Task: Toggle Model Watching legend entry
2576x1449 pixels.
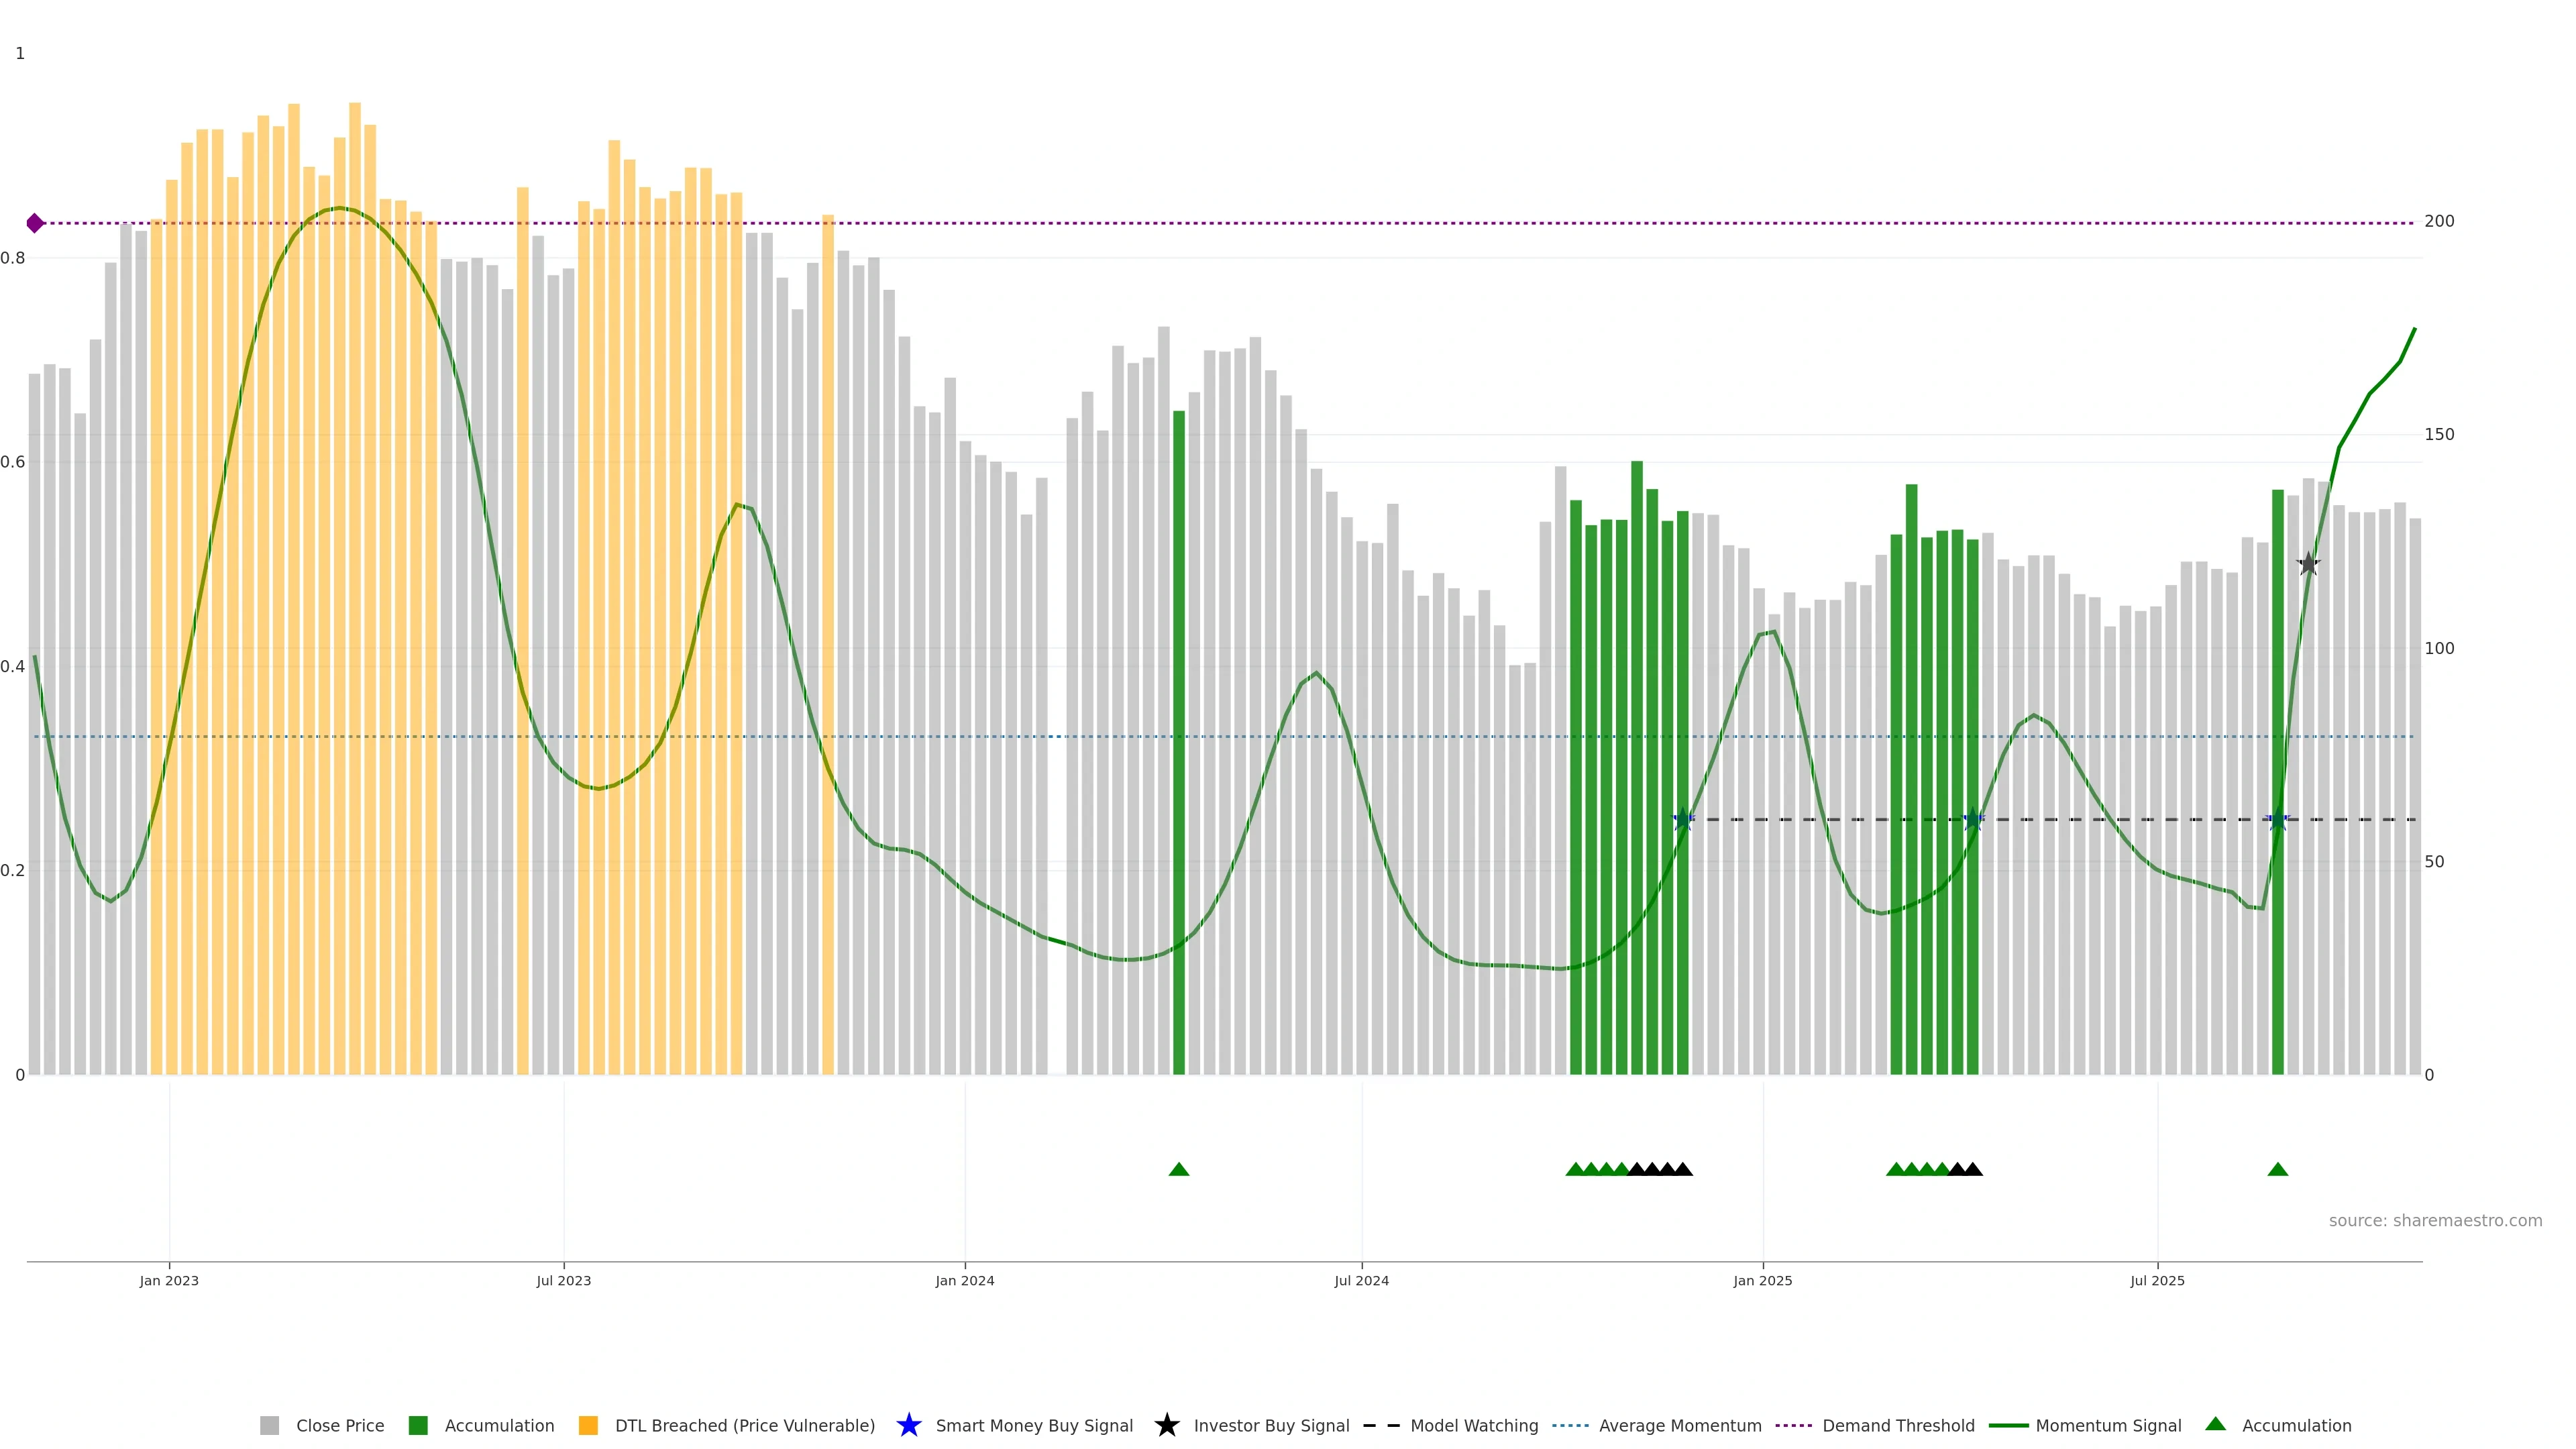Action: (x=1474, y=1426)
